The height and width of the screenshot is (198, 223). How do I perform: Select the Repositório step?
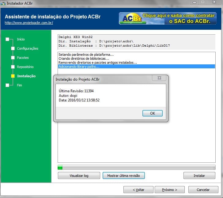click(x=25, y=67)
